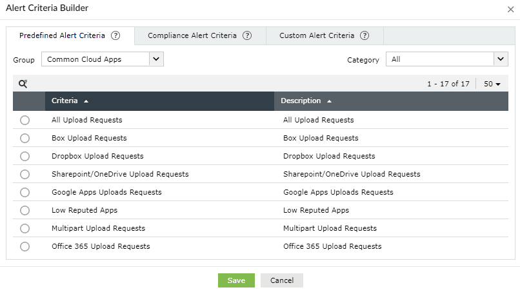Select Office 365 Upload Requests radio button

[x=25, y=246]
